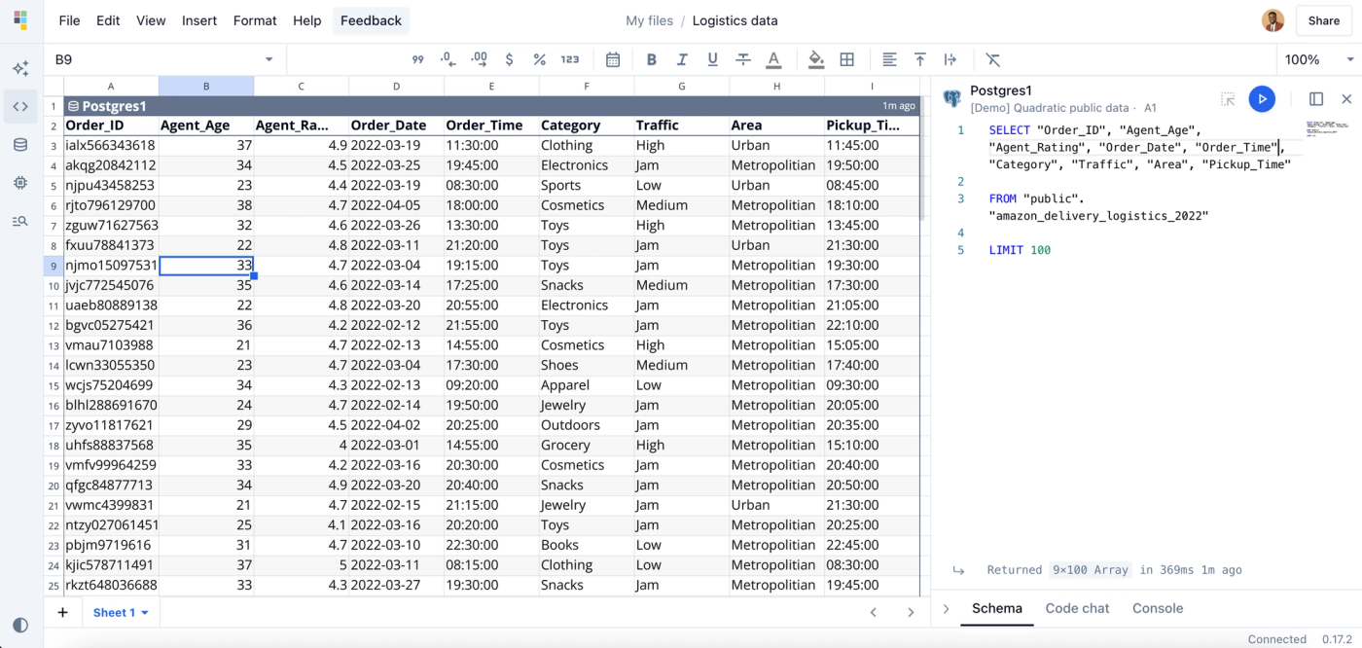
Task: Format selection as percentage
Action: tap(539, 59)
